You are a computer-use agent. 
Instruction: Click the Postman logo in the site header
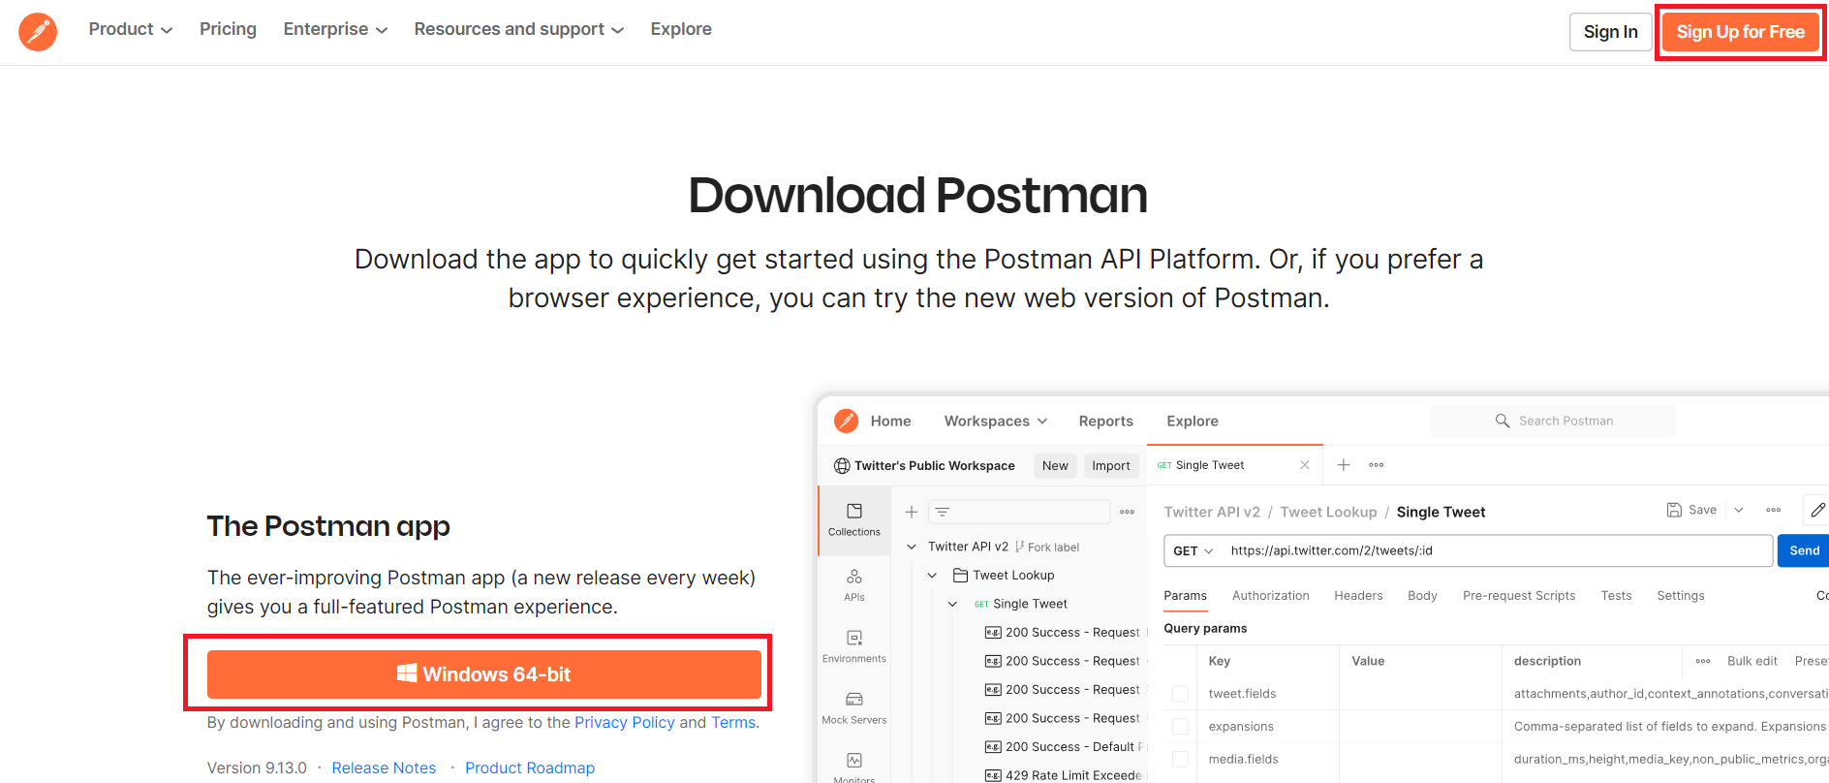pos(38,32)
